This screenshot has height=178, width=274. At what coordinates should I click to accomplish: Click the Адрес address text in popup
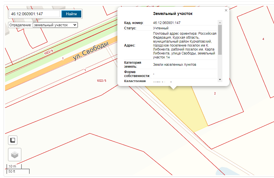(185, 45)
